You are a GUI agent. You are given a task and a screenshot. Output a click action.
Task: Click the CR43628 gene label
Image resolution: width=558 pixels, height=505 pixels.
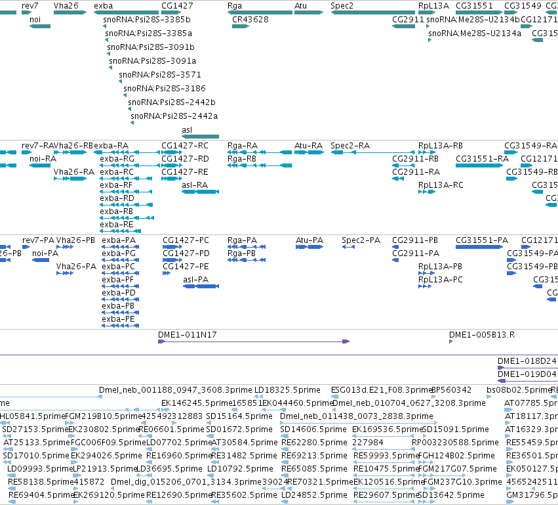click(250, 20)
